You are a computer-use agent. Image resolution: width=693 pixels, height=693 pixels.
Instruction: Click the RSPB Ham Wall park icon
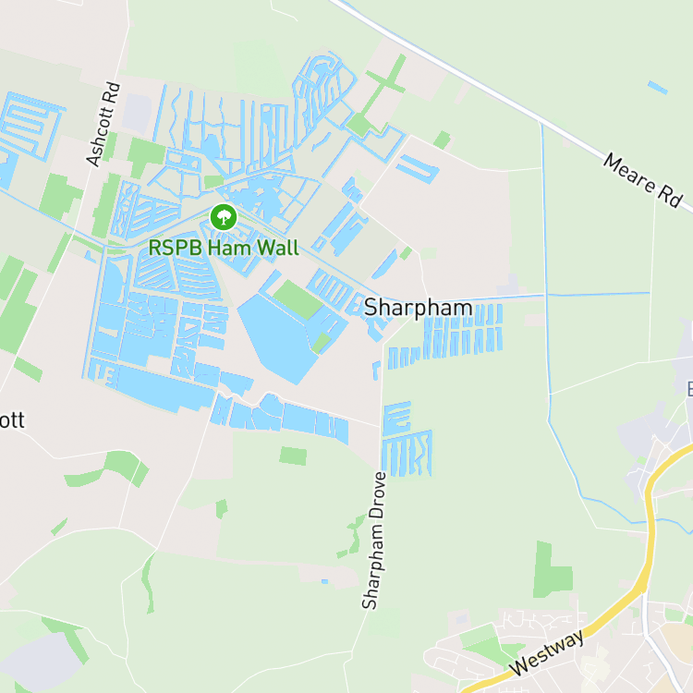(x=224, y=217)
